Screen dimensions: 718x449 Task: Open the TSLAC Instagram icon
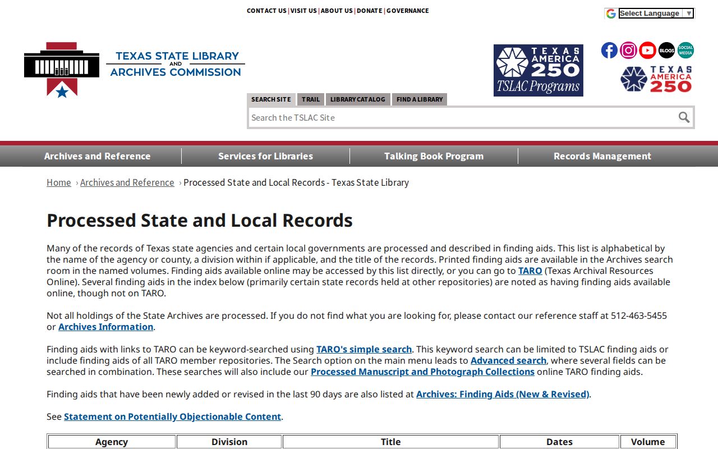[628, 51]
